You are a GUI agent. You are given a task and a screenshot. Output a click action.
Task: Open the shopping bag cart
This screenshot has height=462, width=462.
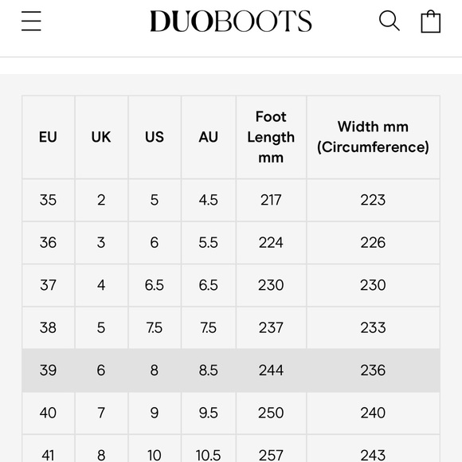pos(430,22)
